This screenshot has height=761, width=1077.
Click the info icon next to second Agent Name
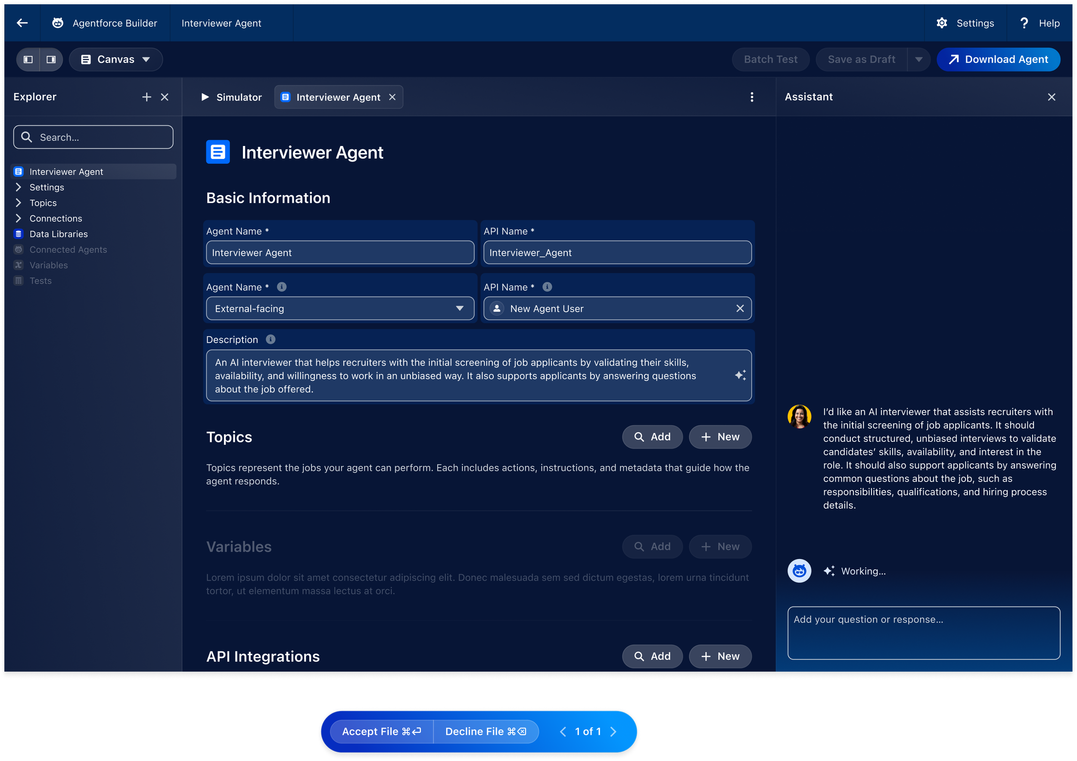tap(281, 287)
